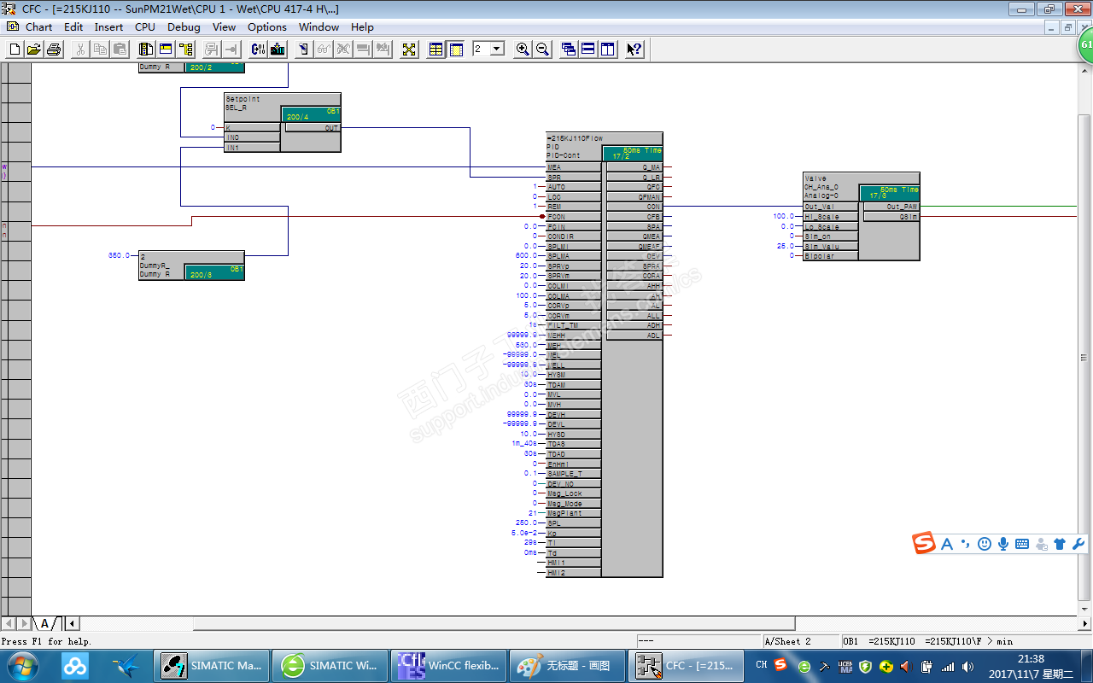Switch to WinCC flexible in the taskbar
The height and width of the screenshot is (683, 1093).
tap(447, 665)
